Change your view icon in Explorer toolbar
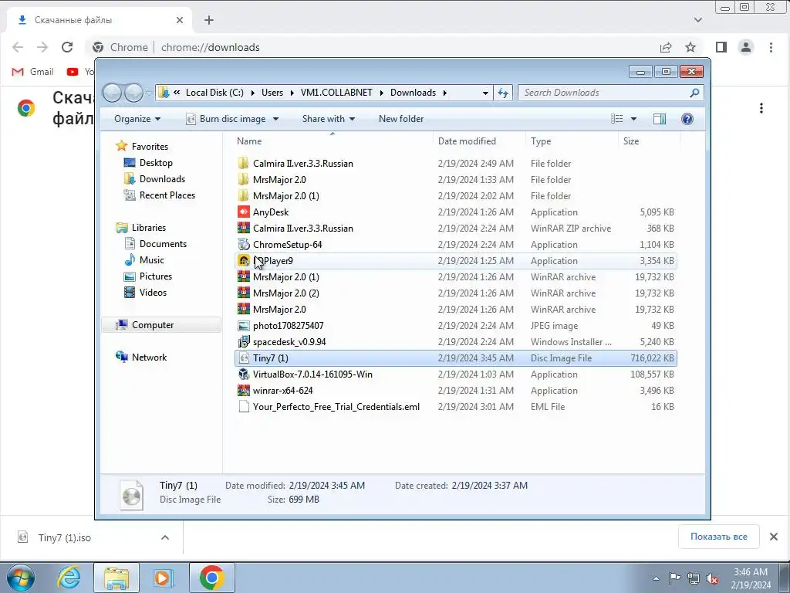 617,118
